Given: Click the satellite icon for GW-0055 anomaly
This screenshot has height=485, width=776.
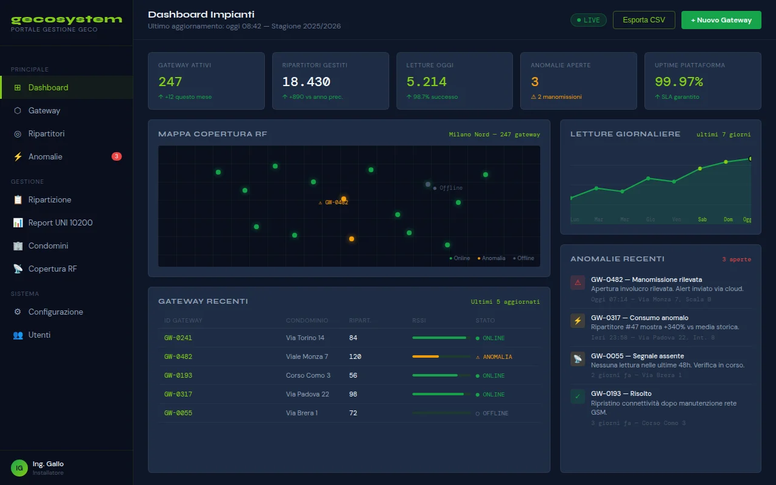Looking at the screenshot, I should [578, 359].
